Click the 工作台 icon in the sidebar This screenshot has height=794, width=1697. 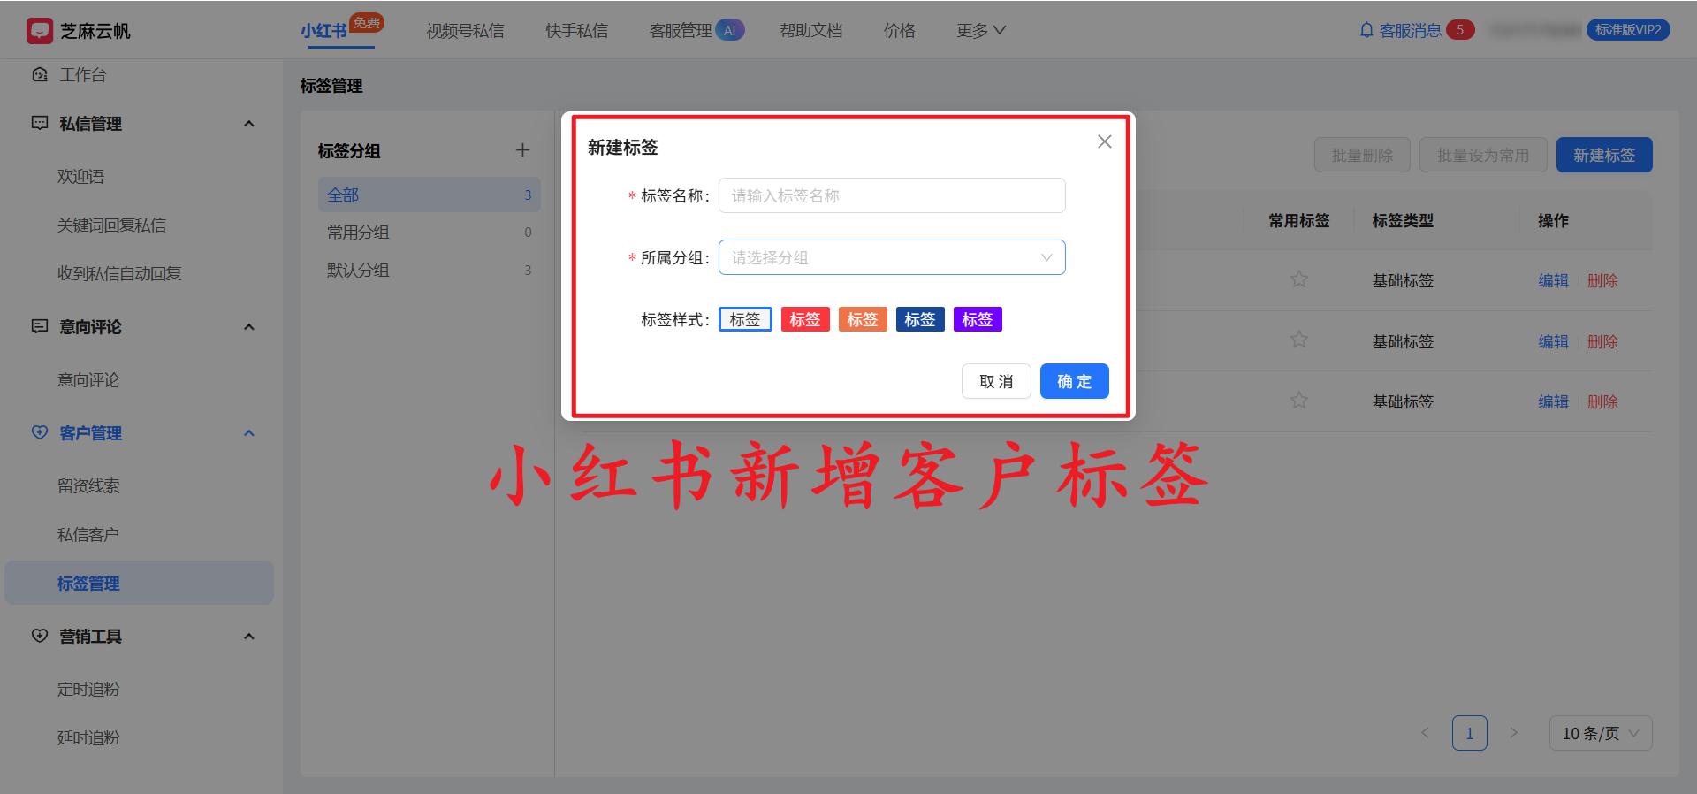(x=40, y=74)
